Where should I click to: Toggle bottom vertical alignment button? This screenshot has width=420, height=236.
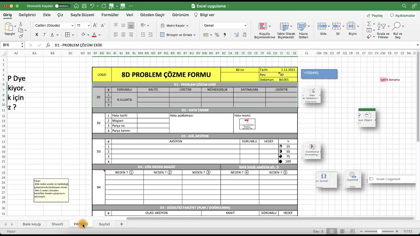[x=131, y=26]
